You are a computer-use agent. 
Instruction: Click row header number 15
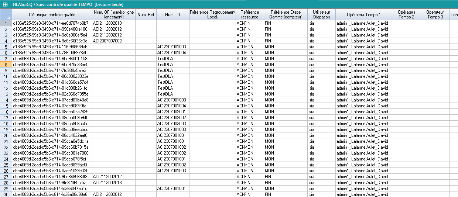coord(6,106)
